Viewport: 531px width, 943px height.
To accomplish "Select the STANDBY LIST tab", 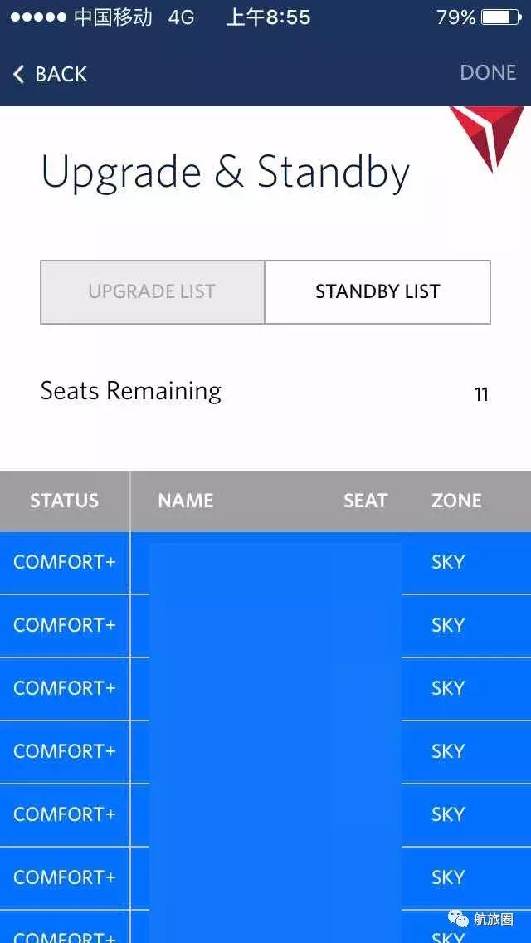I will (x=378, y=291).
